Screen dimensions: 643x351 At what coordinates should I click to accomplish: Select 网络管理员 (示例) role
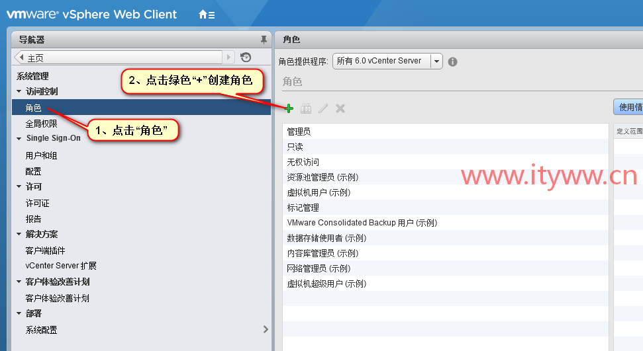click(x=446, y=268)
